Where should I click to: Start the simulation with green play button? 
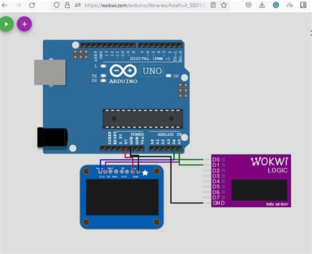point(7,24)
